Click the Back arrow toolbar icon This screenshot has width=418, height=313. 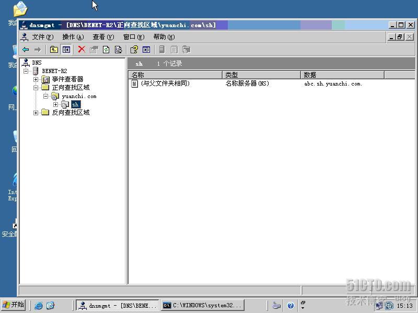26,50
